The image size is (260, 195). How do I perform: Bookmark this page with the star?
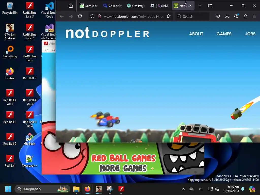pos(169,16)
